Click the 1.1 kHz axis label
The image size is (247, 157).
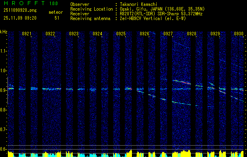[4, 51]
